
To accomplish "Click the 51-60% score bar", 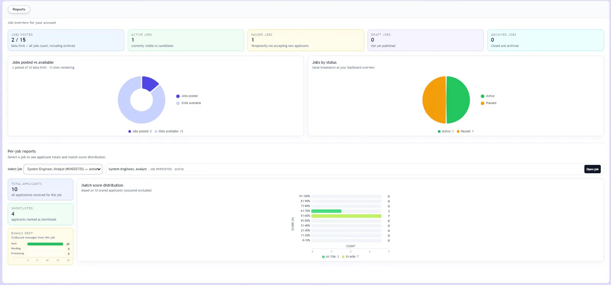I will click(x=346, y=216).
